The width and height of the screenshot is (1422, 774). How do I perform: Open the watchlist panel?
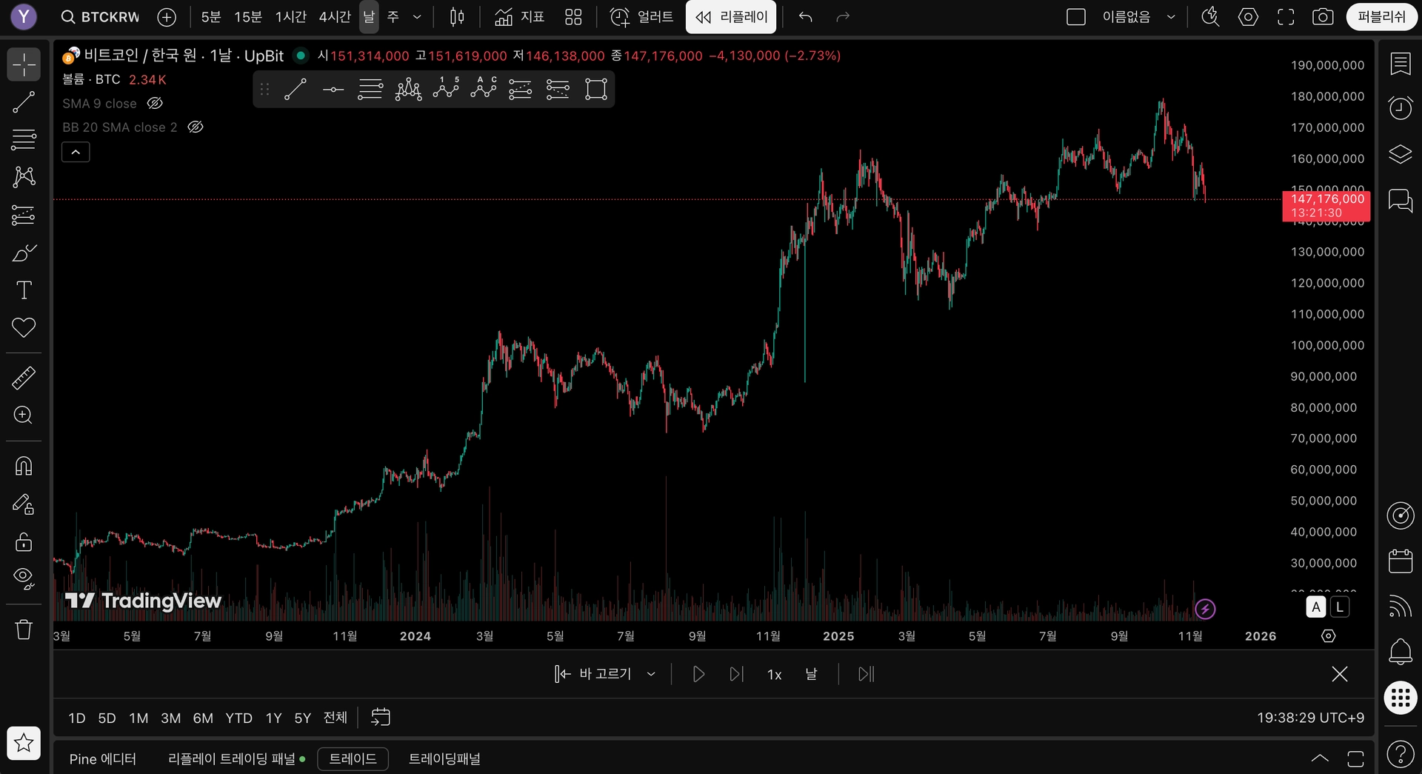tap(1401, 64)
